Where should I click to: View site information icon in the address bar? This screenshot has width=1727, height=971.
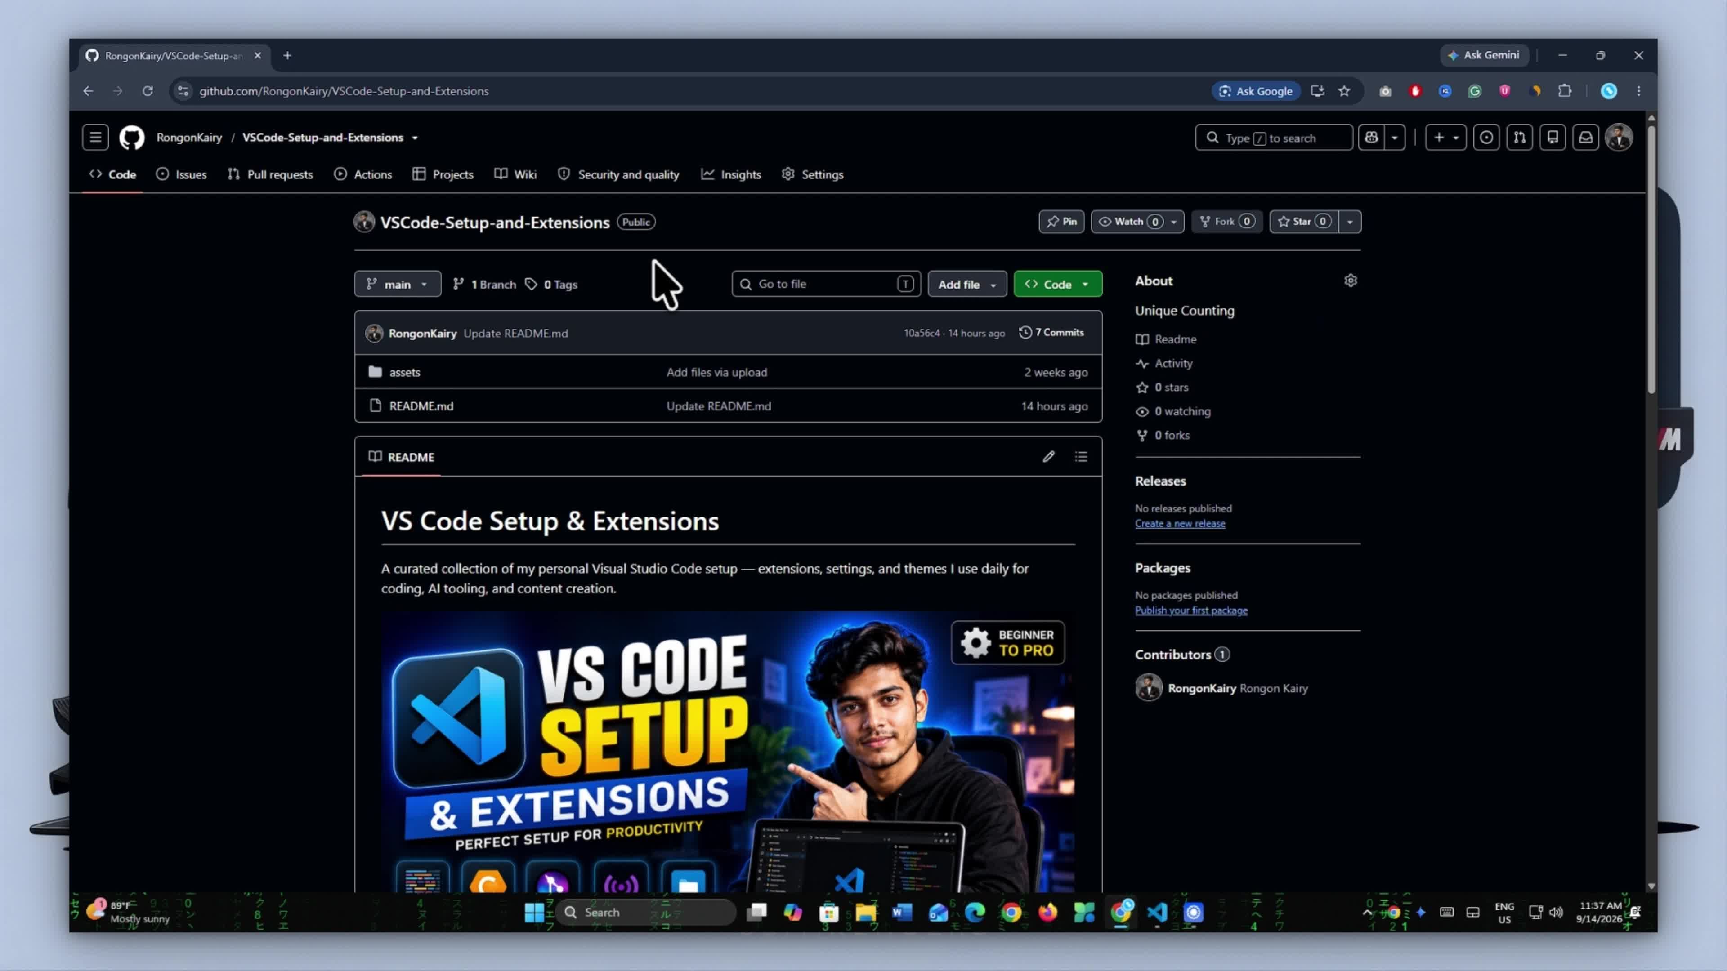[183, 91]
